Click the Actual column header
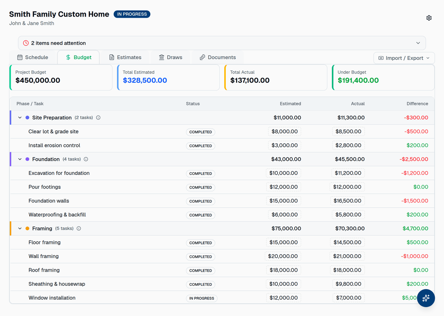This screenshot has width=444, height=316. 358,104
